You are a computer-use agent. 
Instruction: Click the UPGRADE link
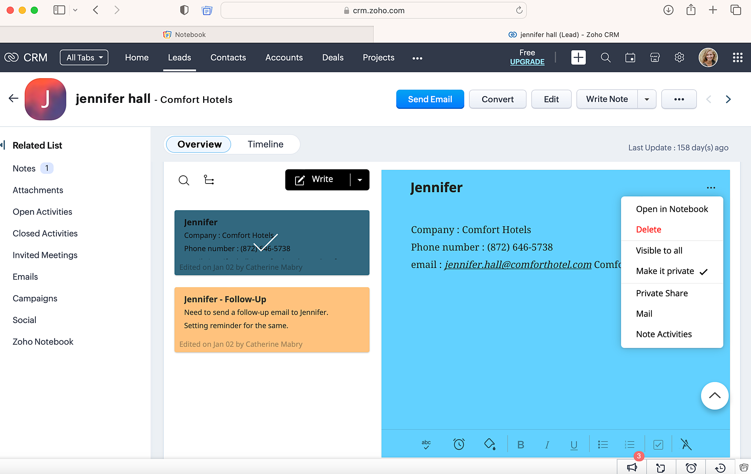(x=527, y=62)
